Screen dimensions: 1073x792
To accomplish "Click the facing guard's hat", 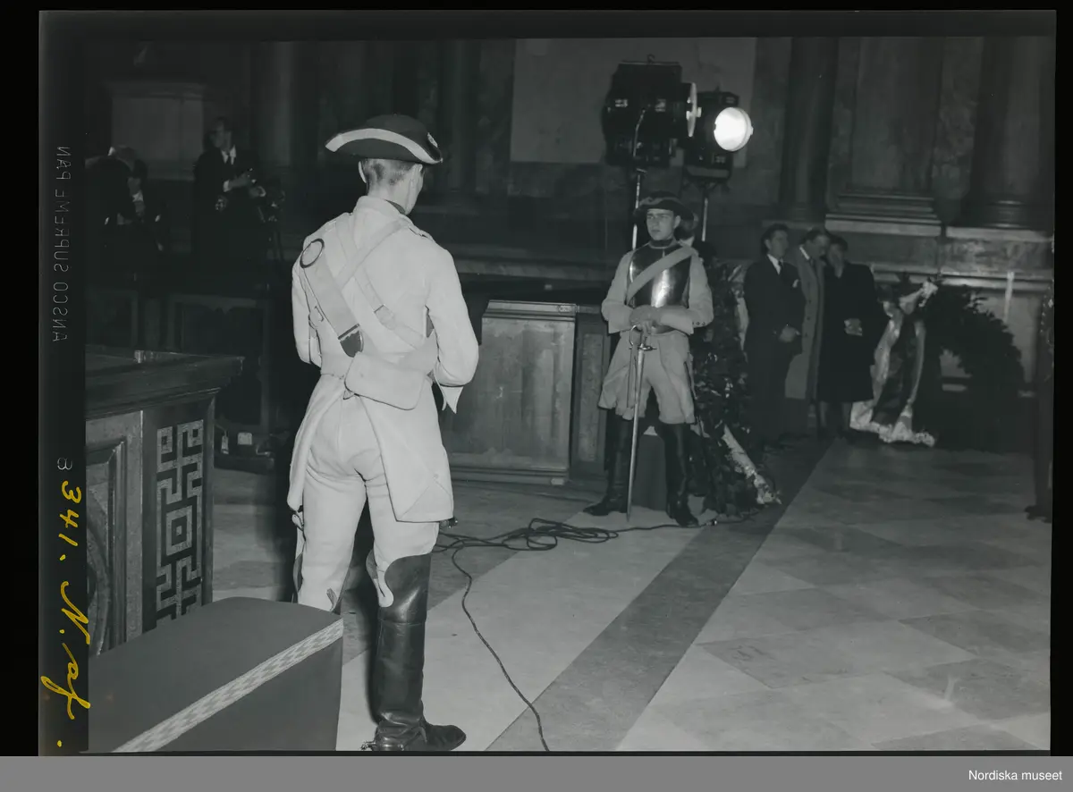I will point(663,207).
